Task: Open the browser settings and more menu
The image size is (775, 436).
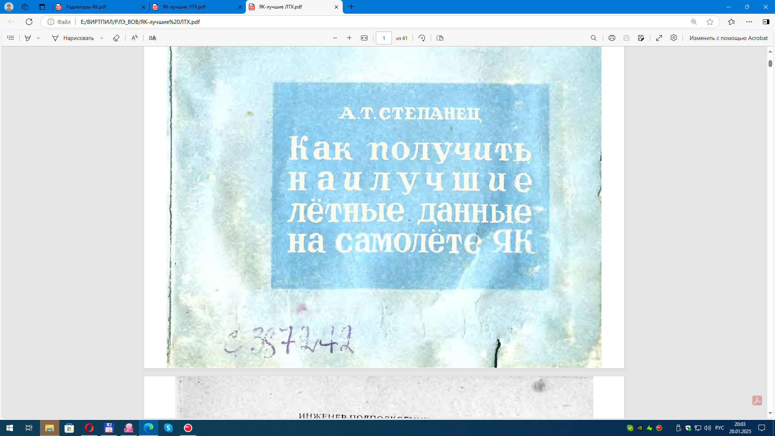Action: (x=749, y=22)
